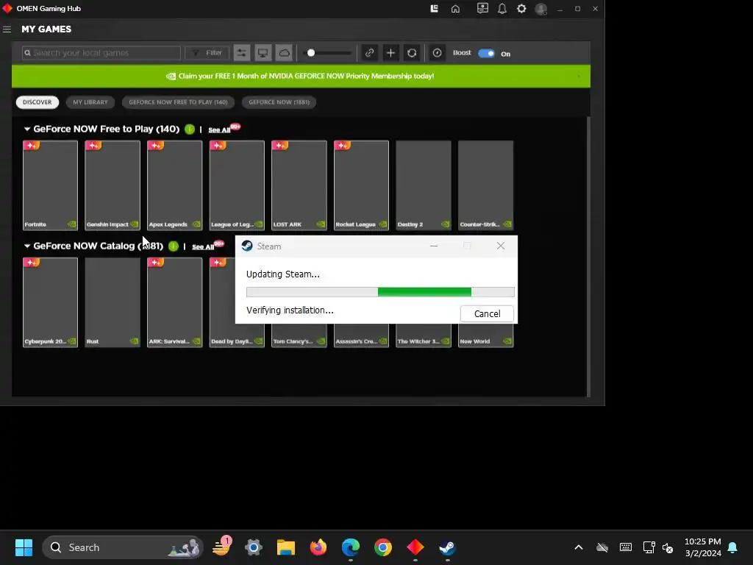Screen dimensions: 753x565
Task: Open the taskbar clock showing 10:25 PM
Action: tap(702, 547)
